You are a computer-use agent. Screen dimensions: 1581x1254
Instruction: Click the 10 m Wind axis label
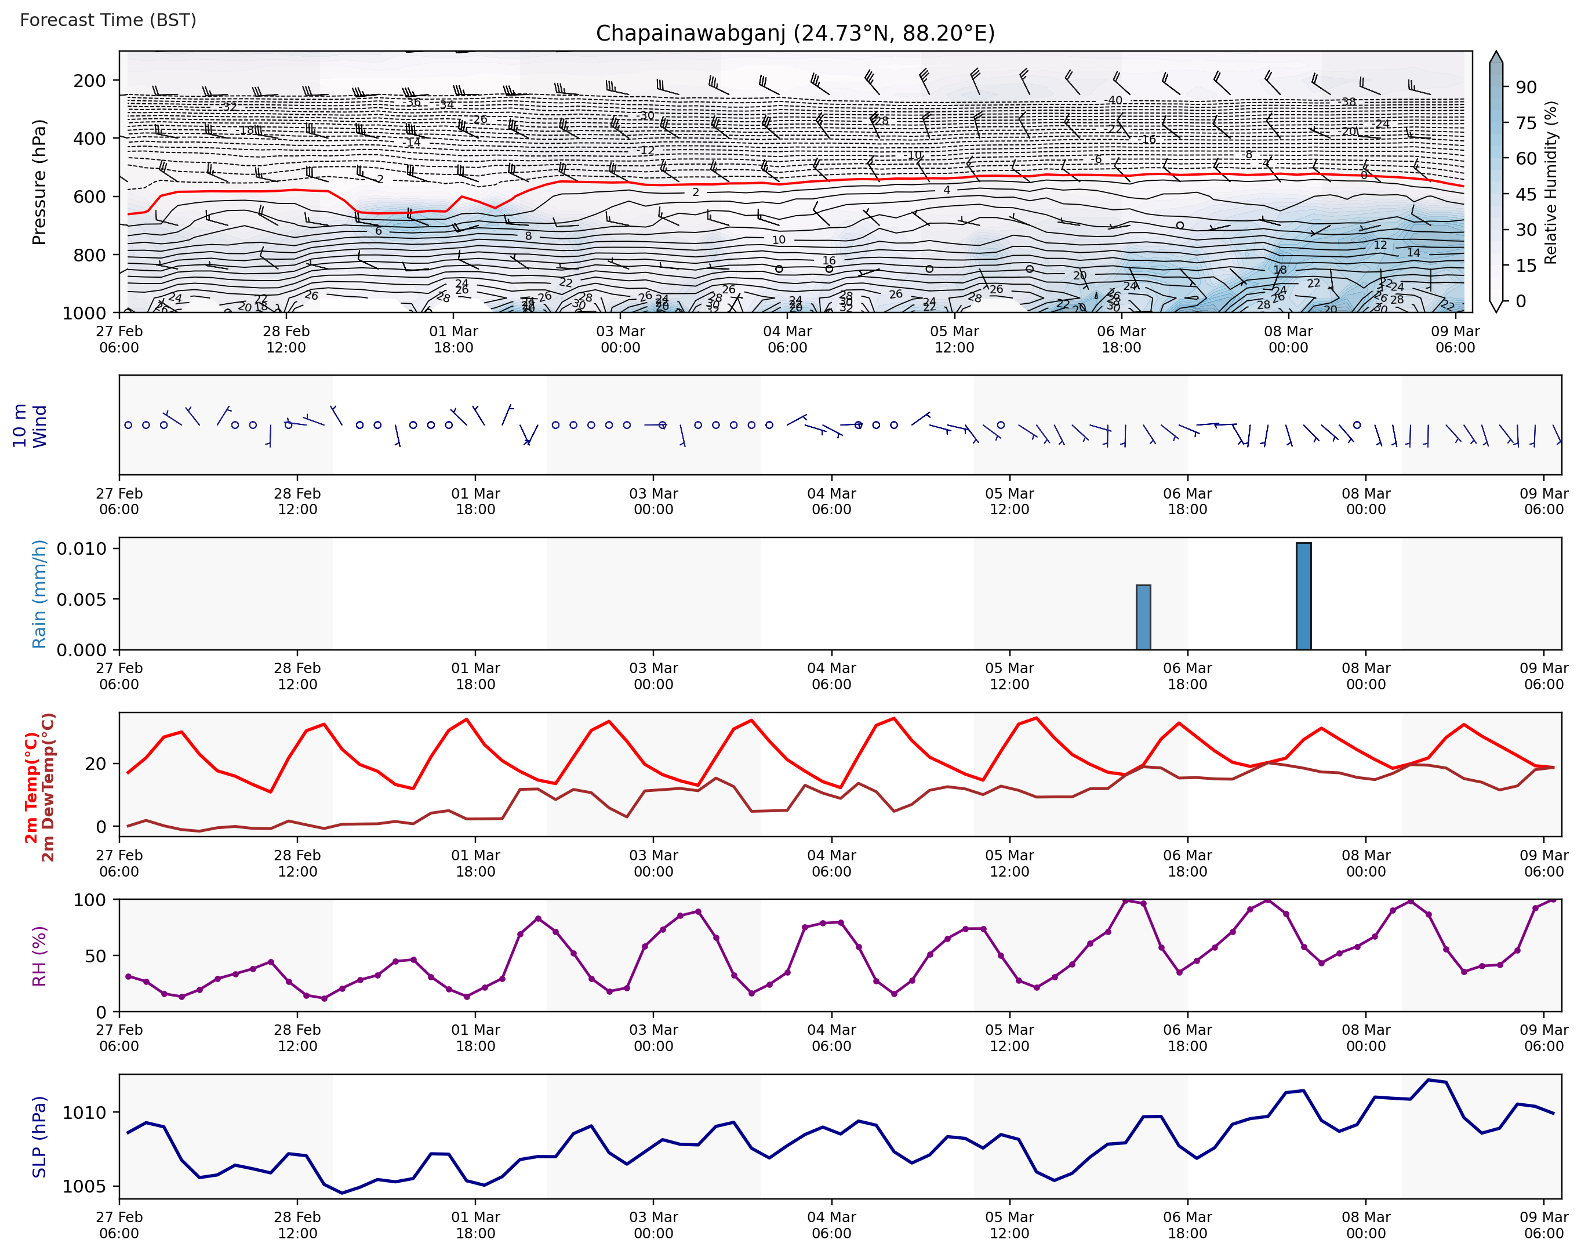click(x=30, y=426)
